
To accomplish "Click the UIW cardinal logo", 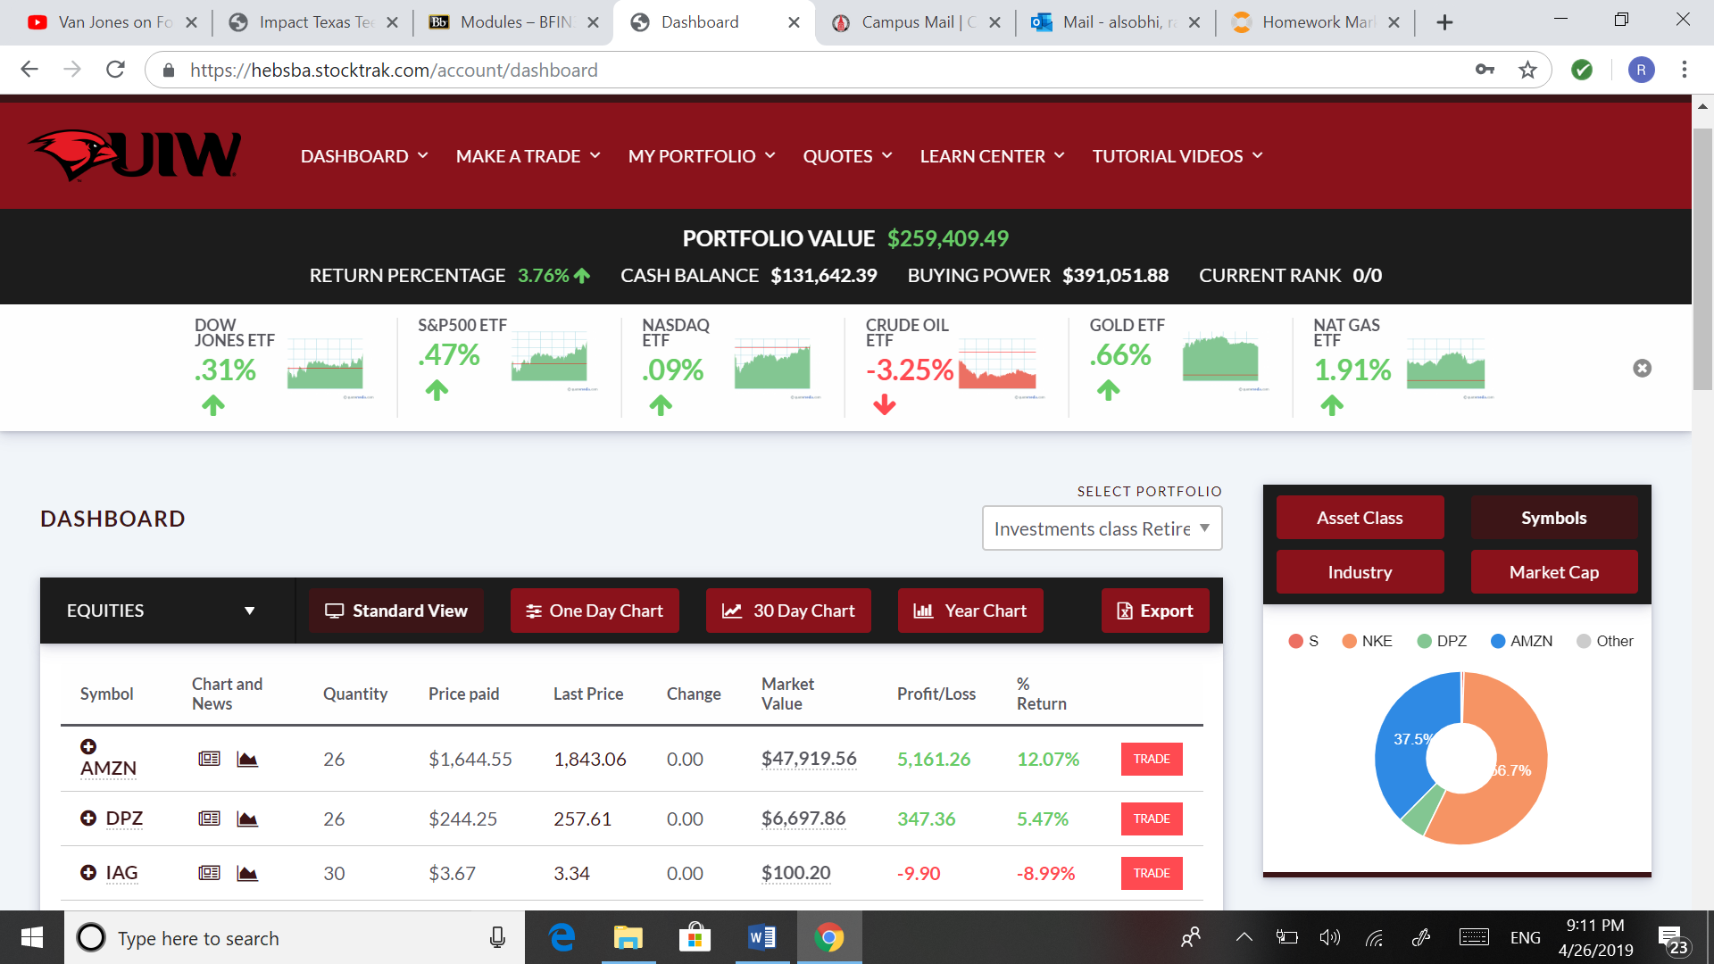I will click(134, 155).
